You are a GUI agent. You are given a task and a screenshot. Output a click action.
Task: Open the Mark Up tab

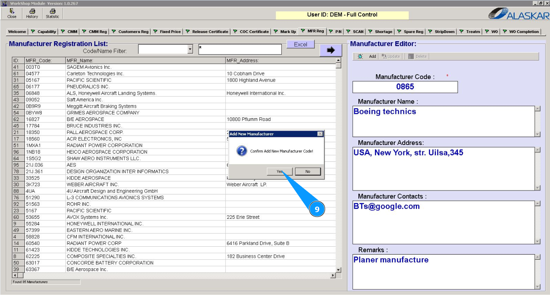click(x=285, y=32)
